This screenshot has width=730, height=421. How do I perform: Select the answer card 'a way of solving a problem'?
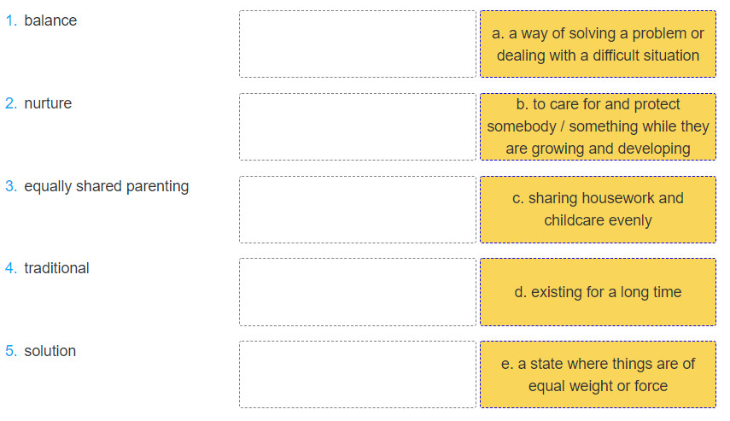click(x=598, y=44)
